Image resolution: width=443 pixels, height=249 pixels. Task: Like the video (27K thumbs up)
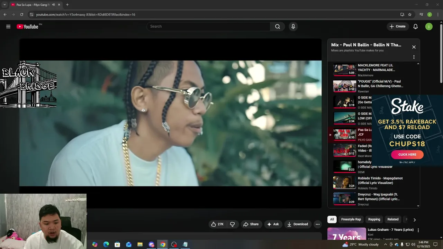click(217, 224)
